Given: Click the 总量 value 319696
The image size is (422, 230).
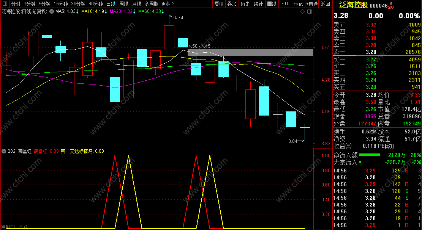Looking at the screenshot, I should pos(411,116).
